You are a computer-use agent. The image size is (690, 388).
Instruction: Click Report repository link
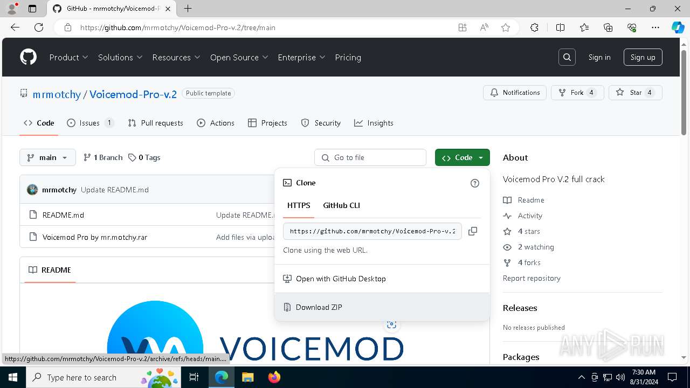coord(532,278)
